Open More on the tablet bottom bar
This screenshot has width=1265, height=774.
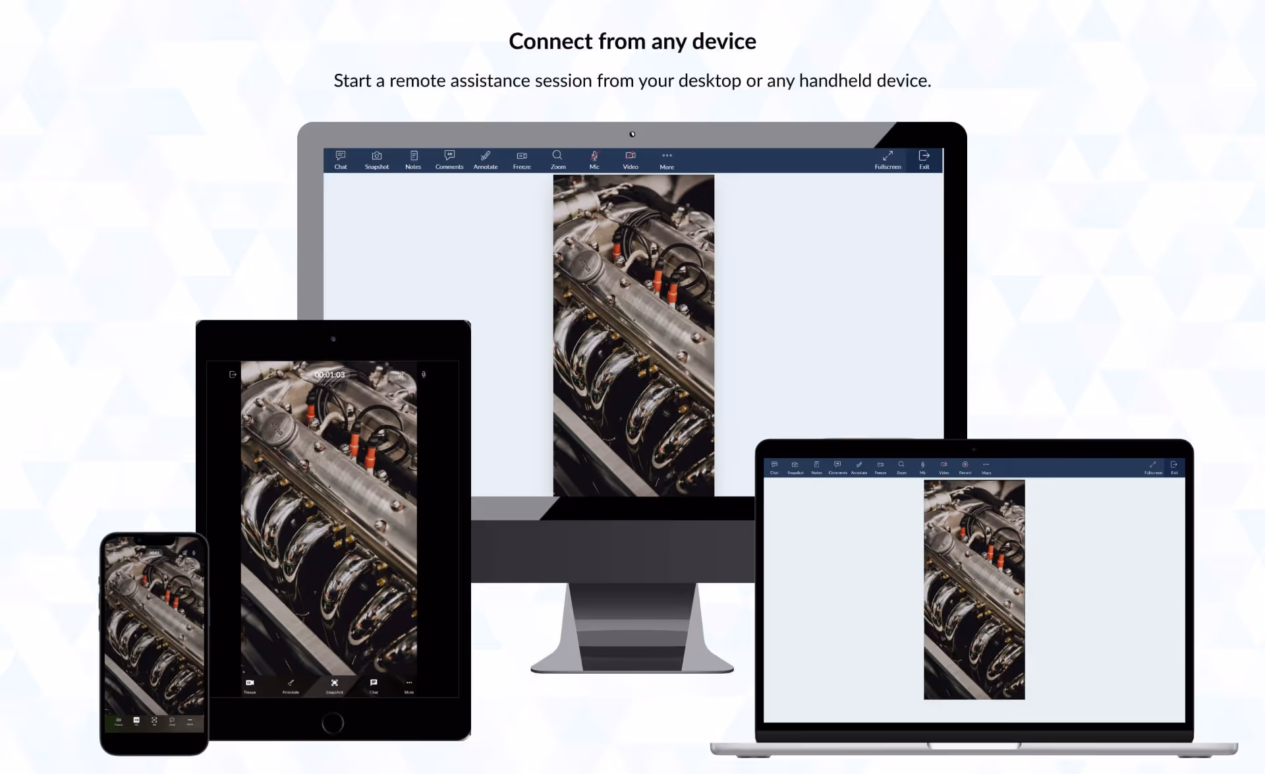pyautogui.click(x=409, y=686)
